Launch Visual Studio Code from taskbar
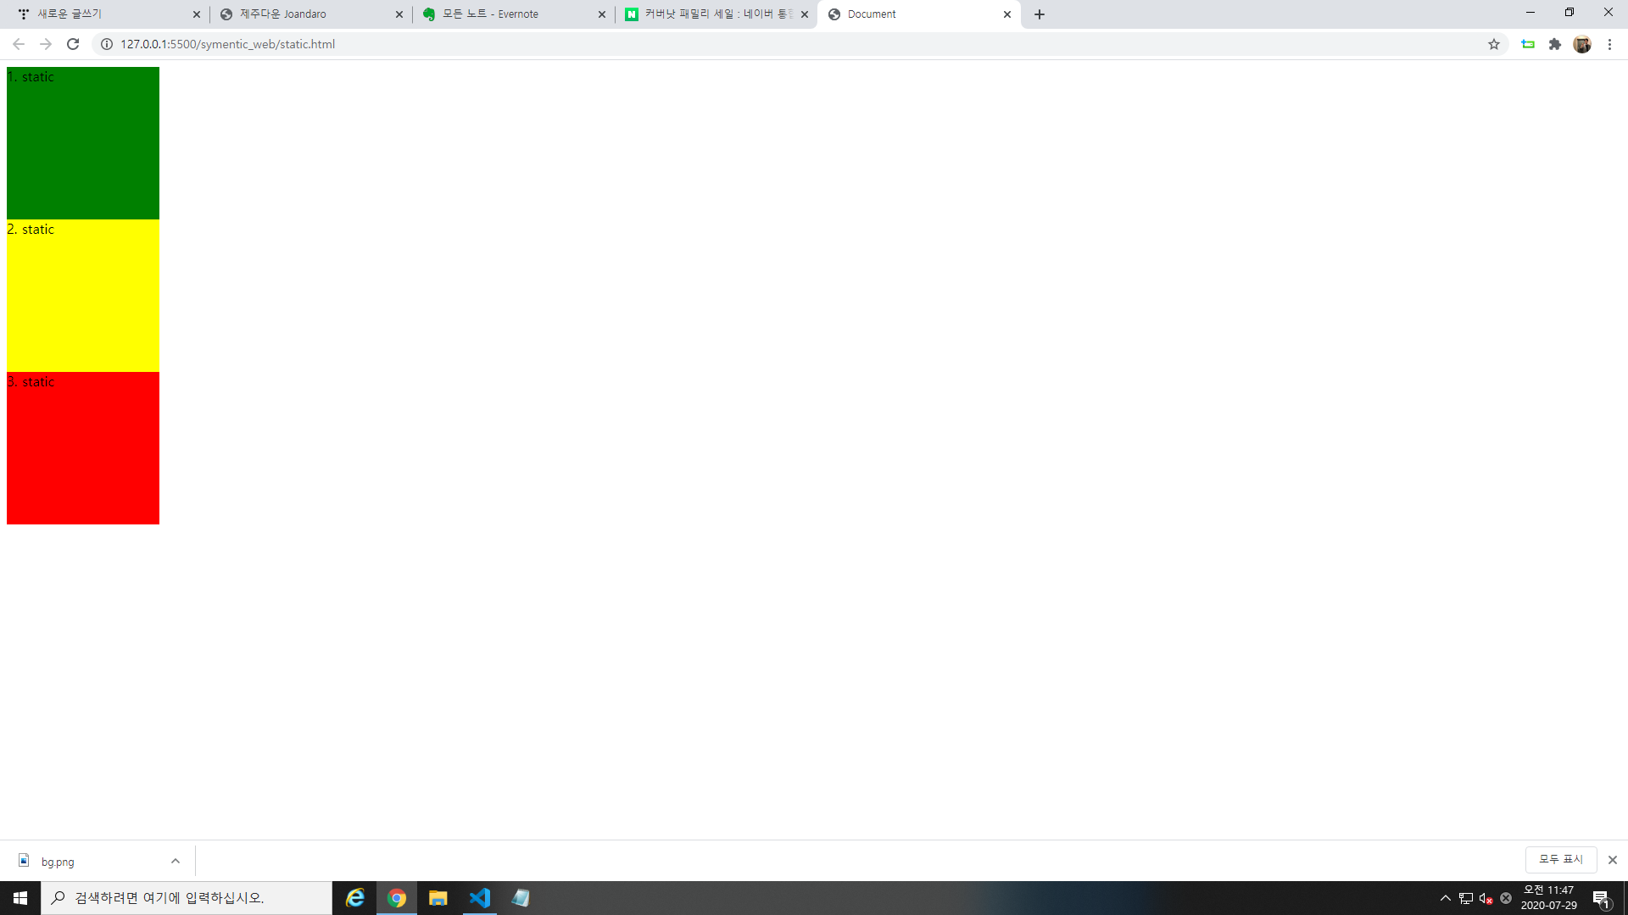Screen dimensions: 1628x915 tap(479, 898)
